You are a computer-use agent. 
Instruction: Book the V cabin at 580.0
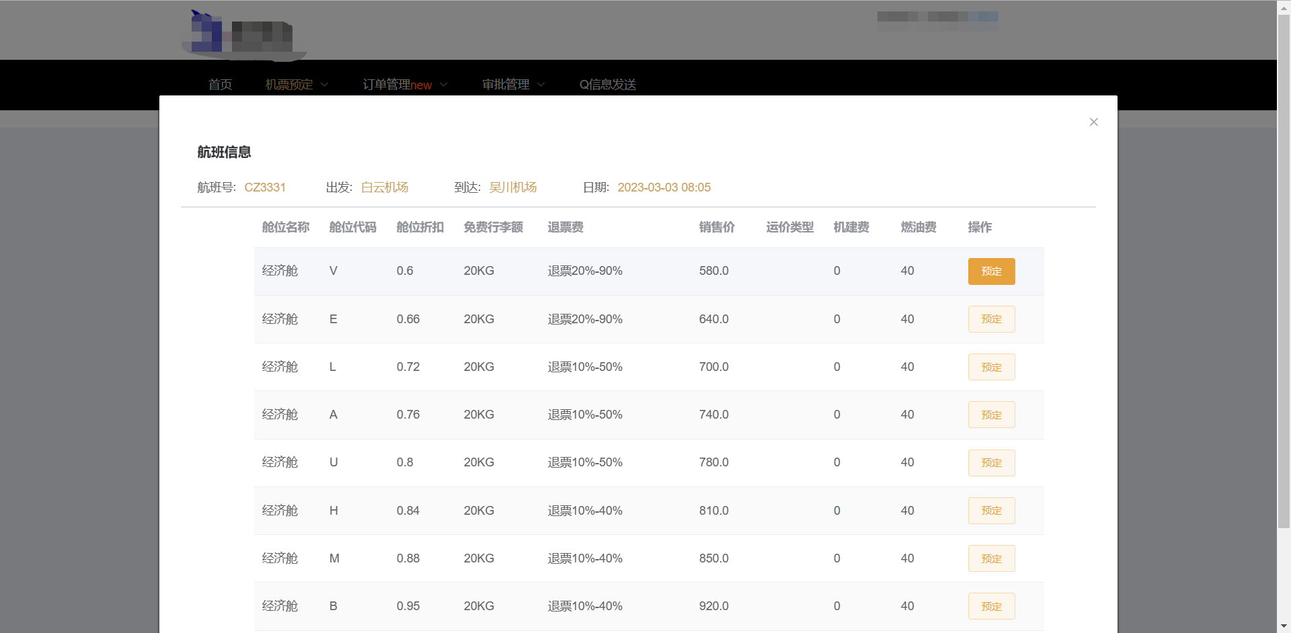click(991, 271)
